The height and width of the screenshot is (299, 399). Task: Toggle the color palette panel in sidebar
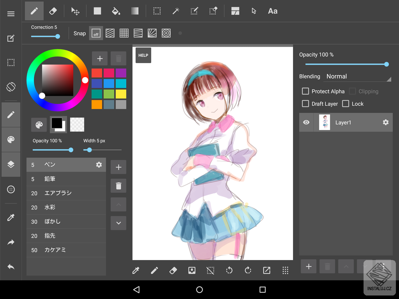click(11, 139)
